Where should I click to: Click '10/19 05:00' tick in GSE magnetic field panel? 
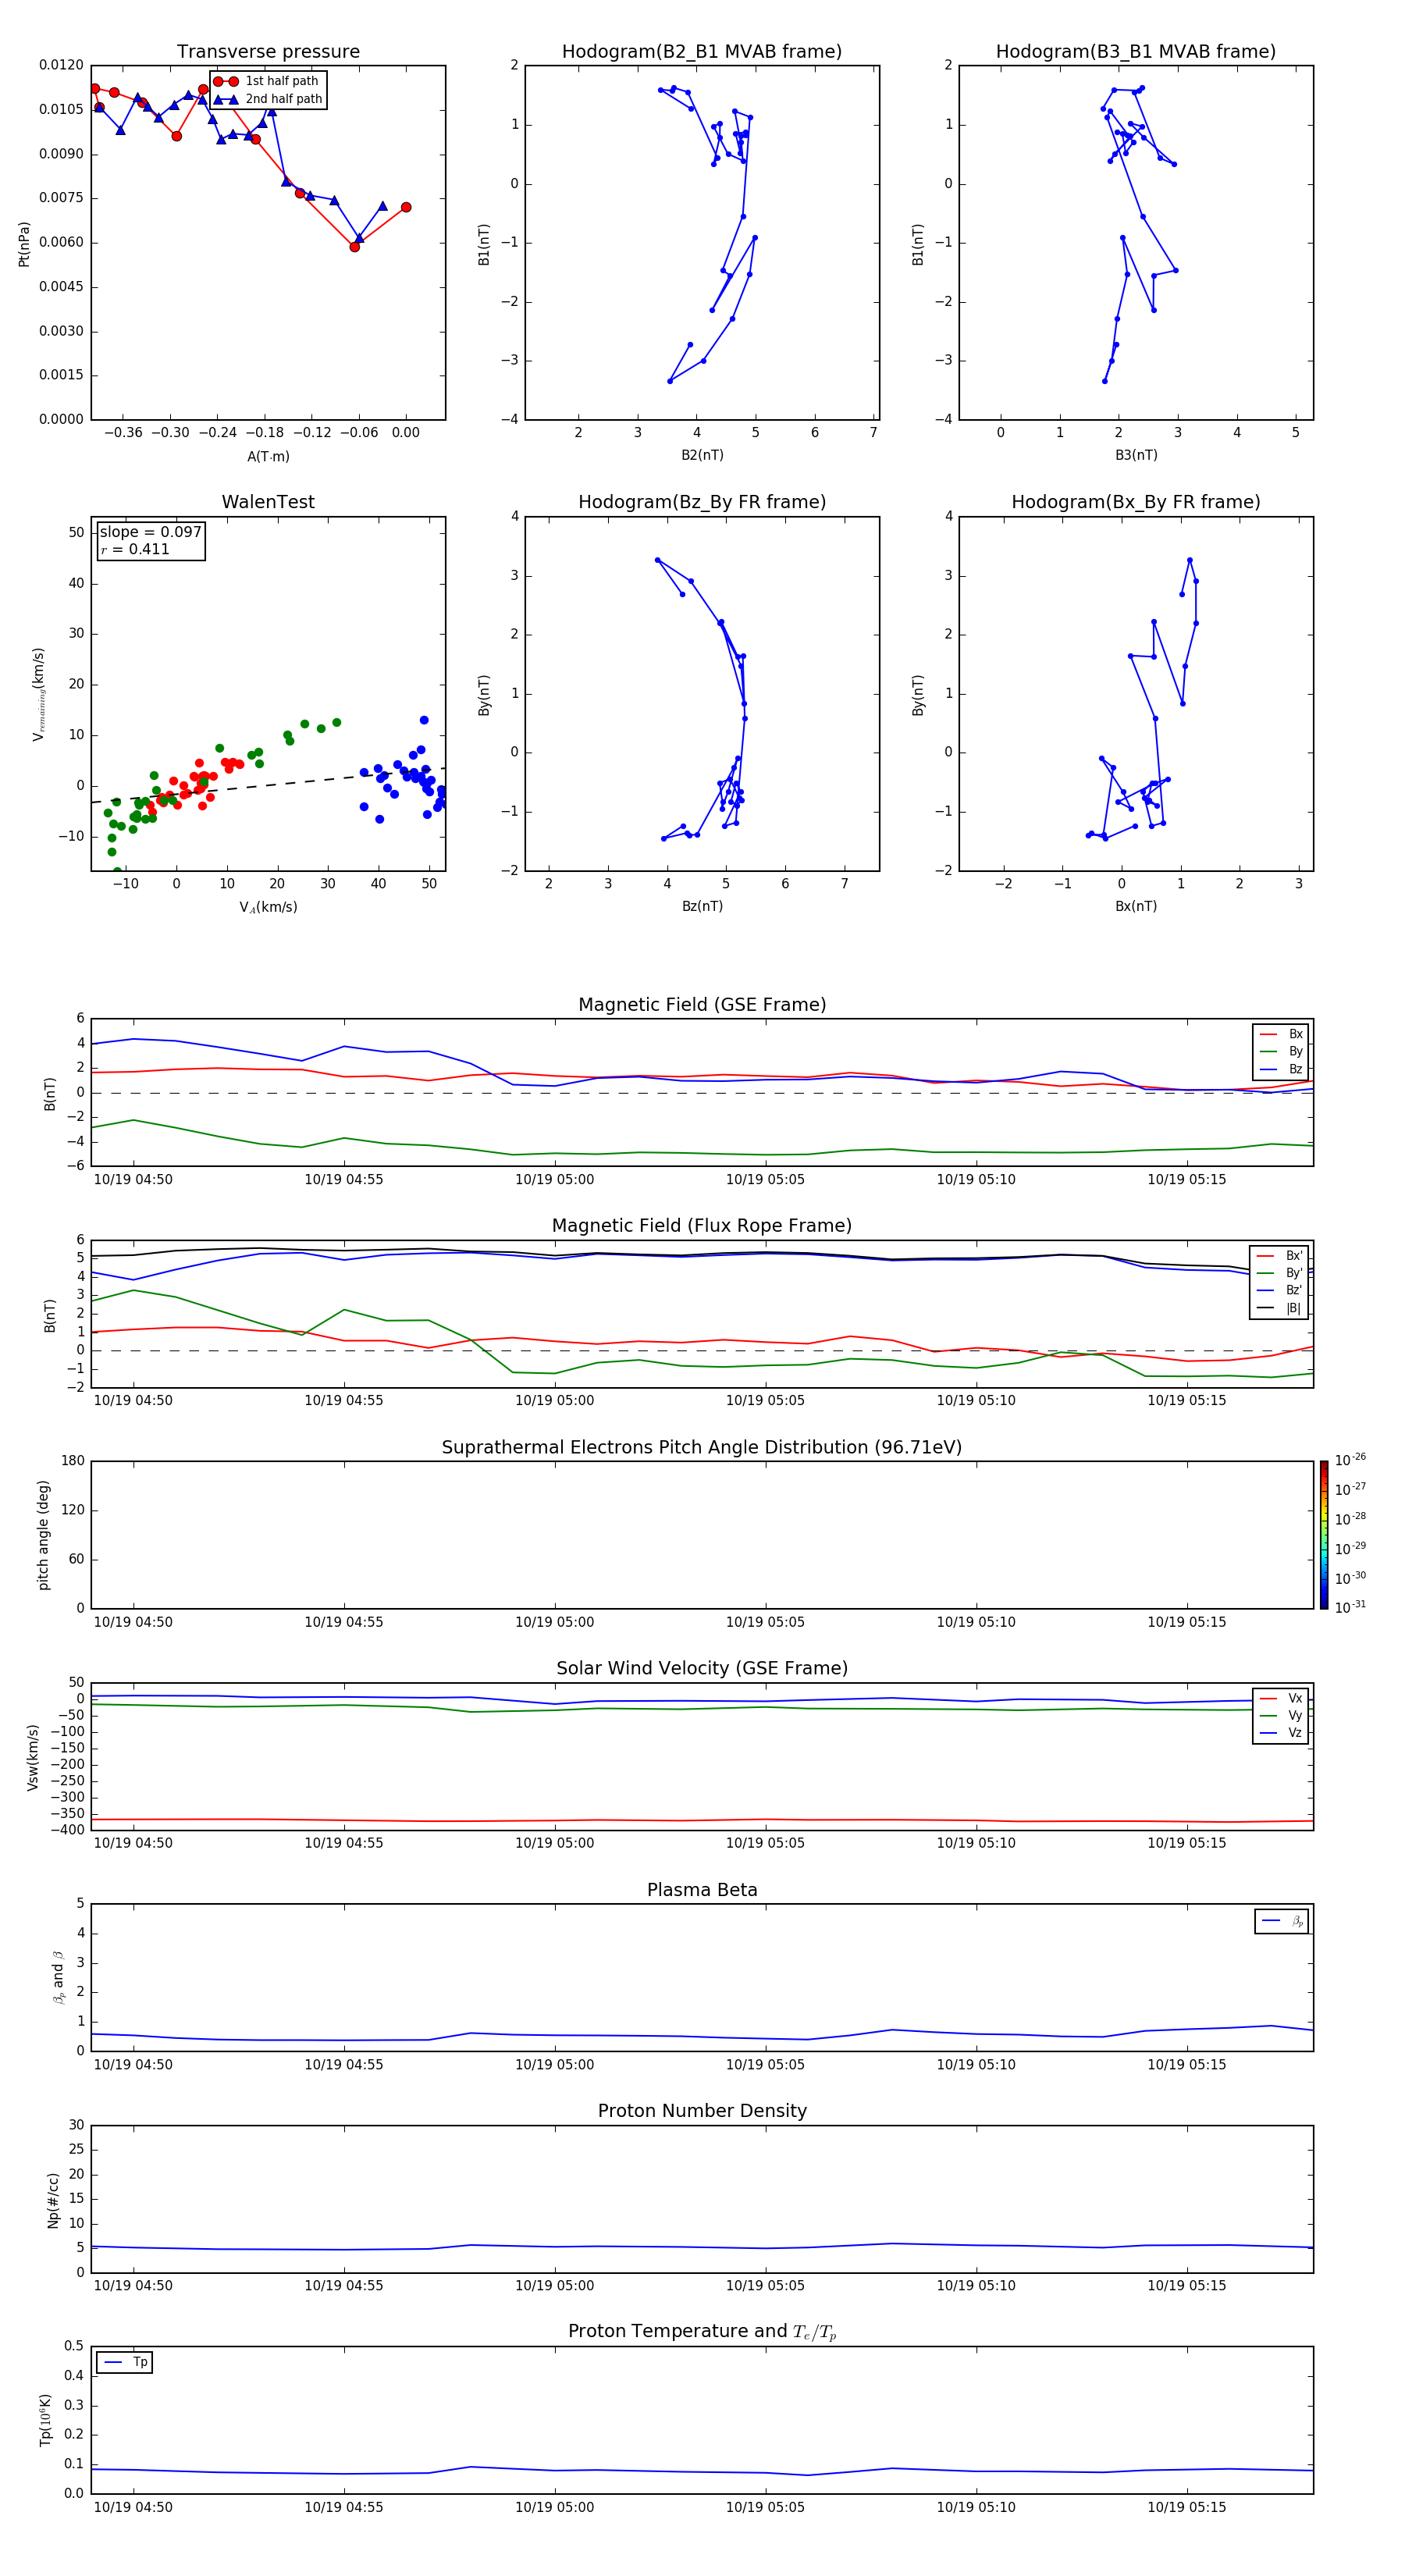[x=554, y=1180]
